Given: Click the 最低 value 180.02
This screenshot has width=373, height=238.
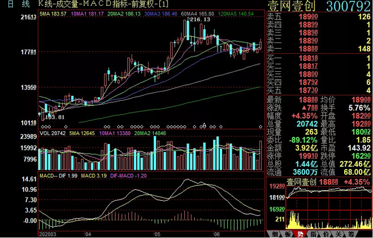Looking at the screenshot, I should coord(360,132).
